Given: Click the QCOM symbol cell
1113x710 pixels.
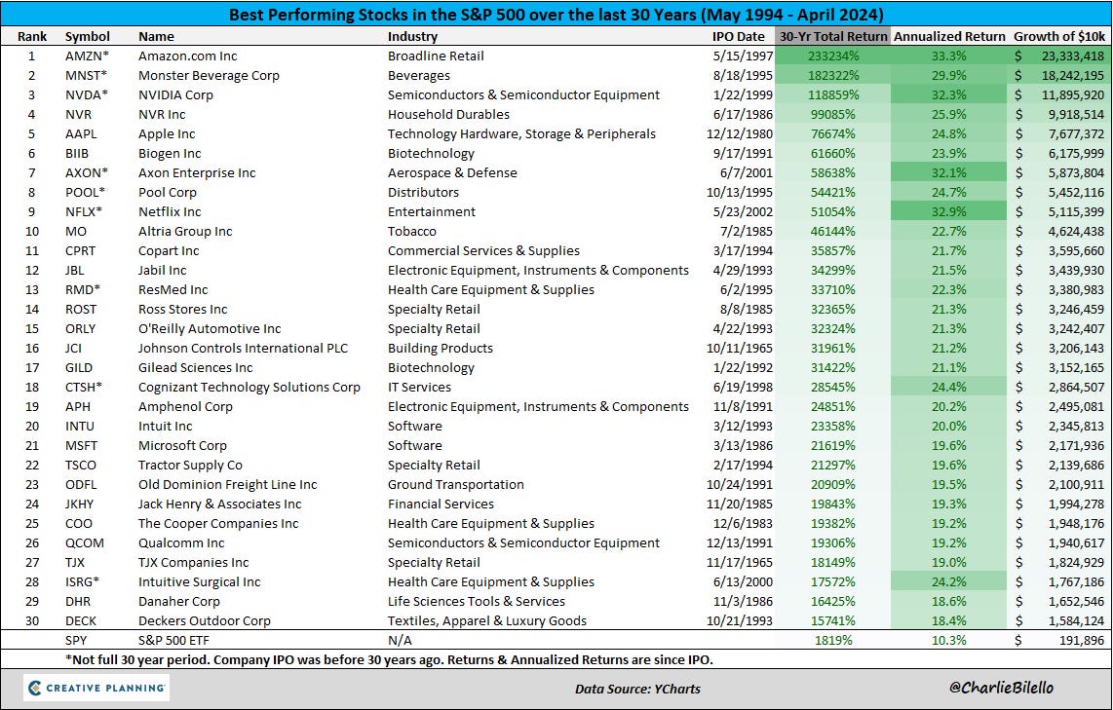Looking at the screenshot, I should (x=85, y=543).
